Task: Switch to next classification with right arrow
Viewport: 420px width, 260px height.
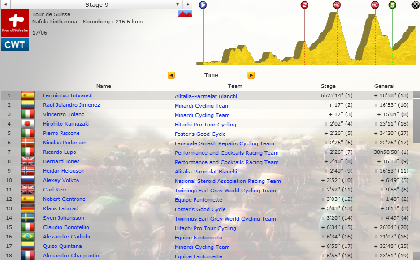Action: tap(251, 75)
